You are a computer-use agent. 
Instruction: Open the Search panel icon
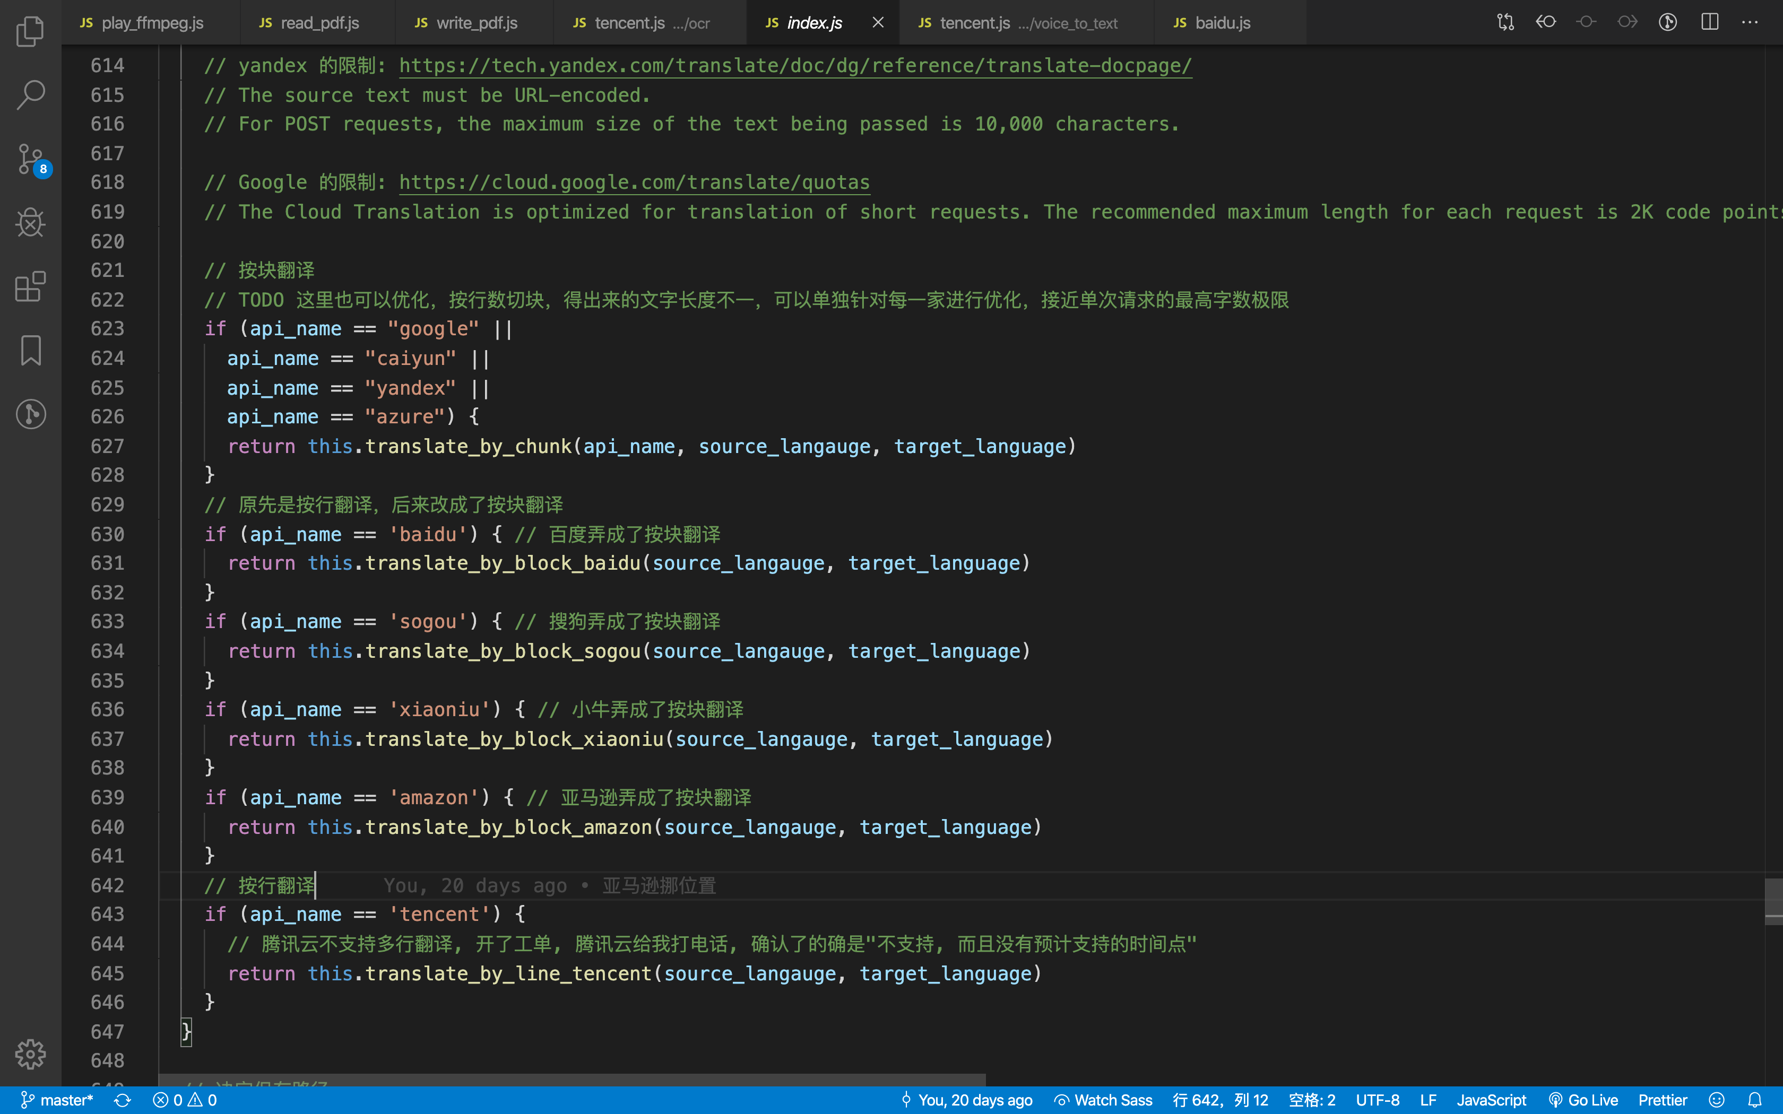click(x=30, y=94)
